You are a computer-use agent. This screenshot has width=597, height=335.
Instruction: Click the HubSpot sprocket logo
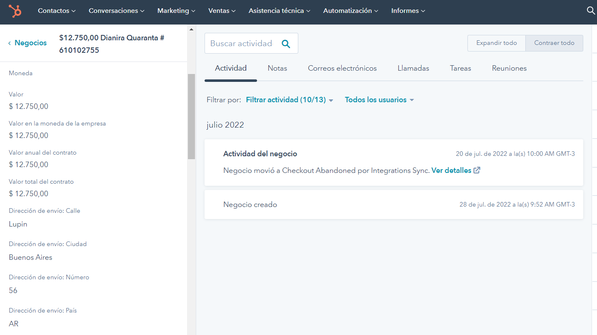tap(15, 11)
